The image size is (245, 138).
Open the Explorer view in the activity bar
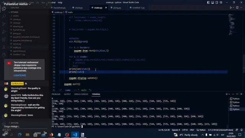point(4,9)
